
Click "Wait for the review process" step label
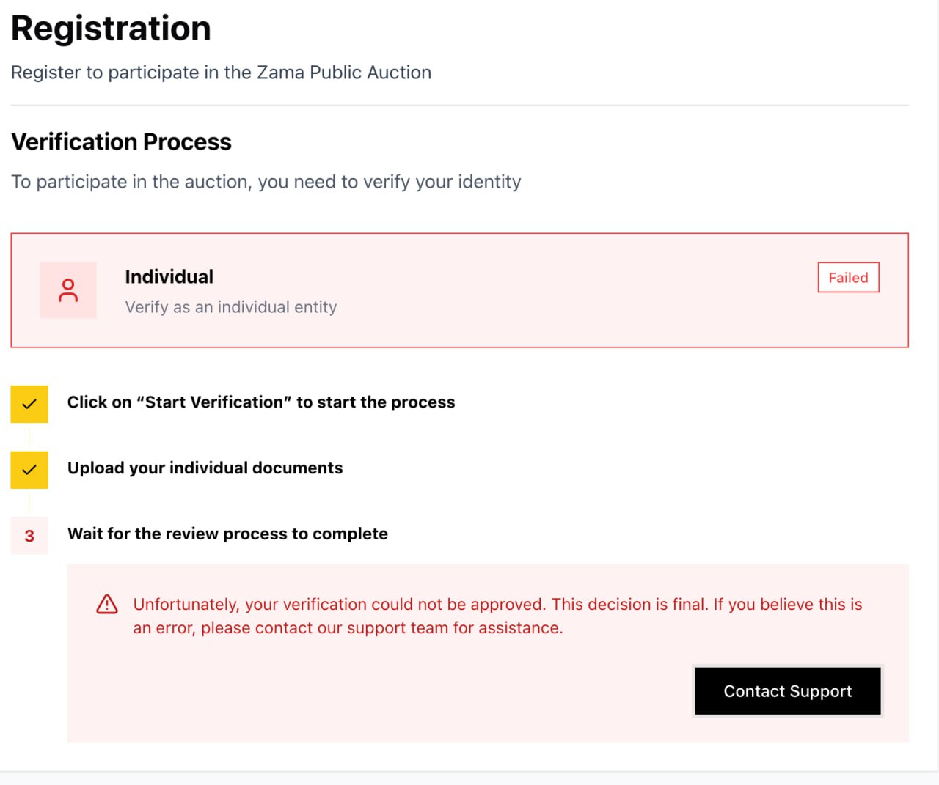[227, 534]
